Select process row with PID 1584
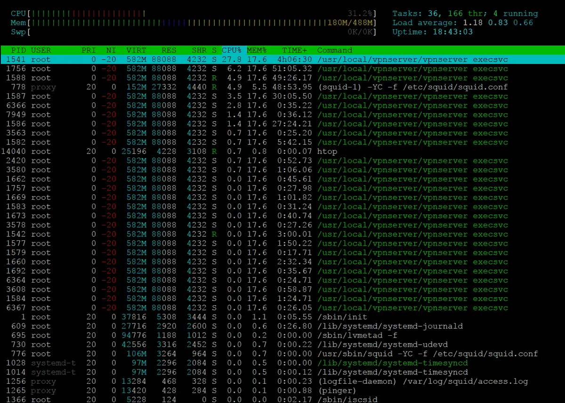Image resolution: width=565 pixels, height=403 pixels. tap(282, 299)
